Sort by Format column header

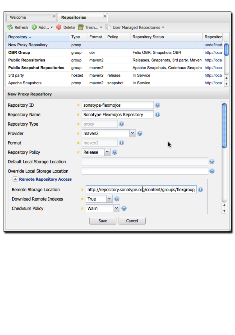click(x=96, y=37)
